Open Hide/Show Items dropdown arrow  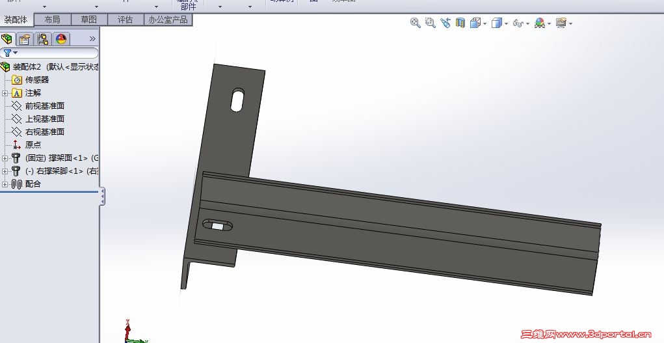coord(527,23)
